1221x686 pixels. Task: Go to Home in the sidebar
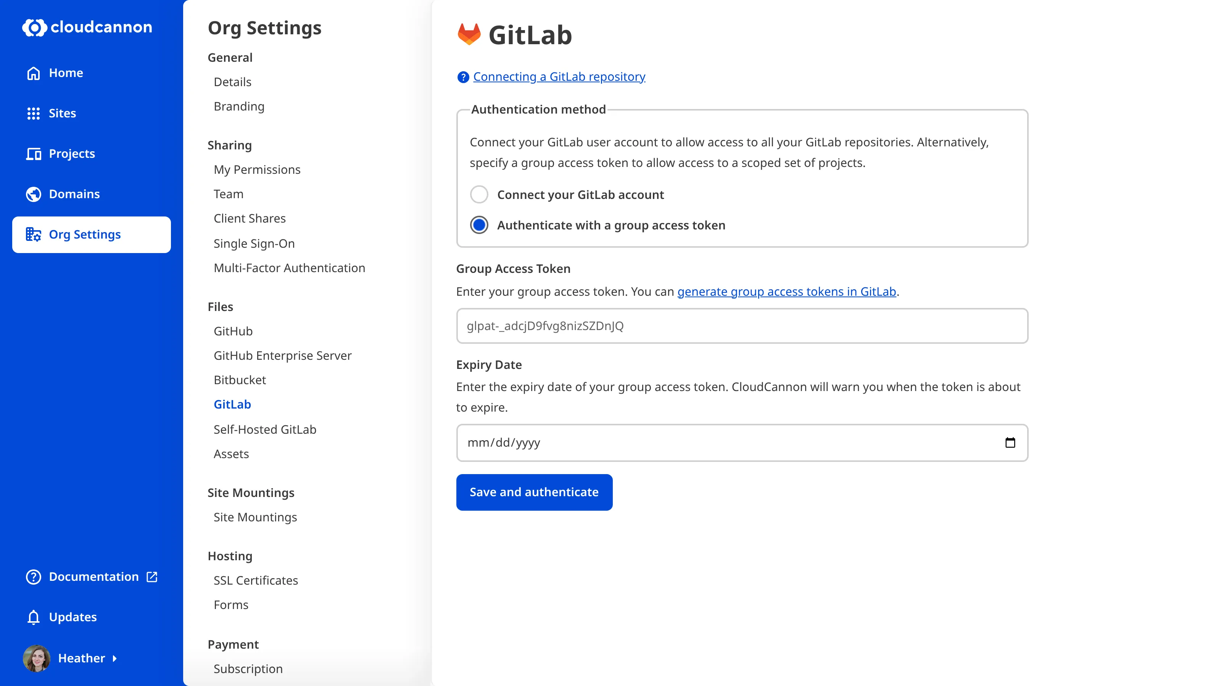66,73
